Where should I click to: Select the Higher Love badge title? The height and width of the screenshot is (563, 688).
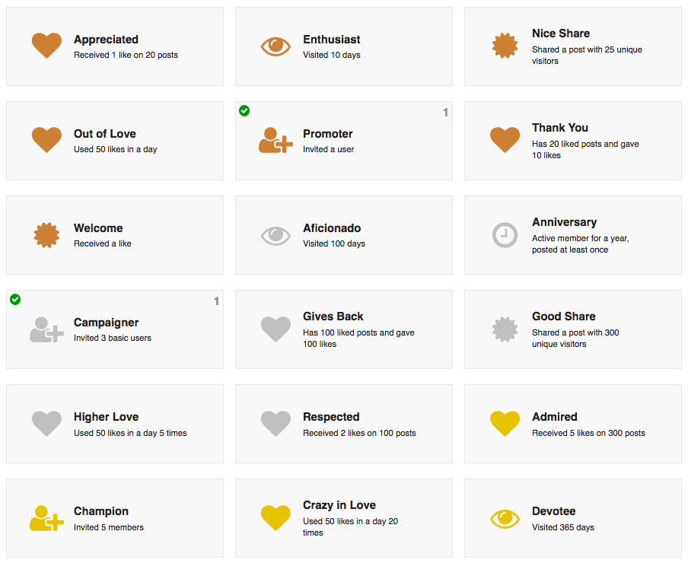(x=106, y=417)
